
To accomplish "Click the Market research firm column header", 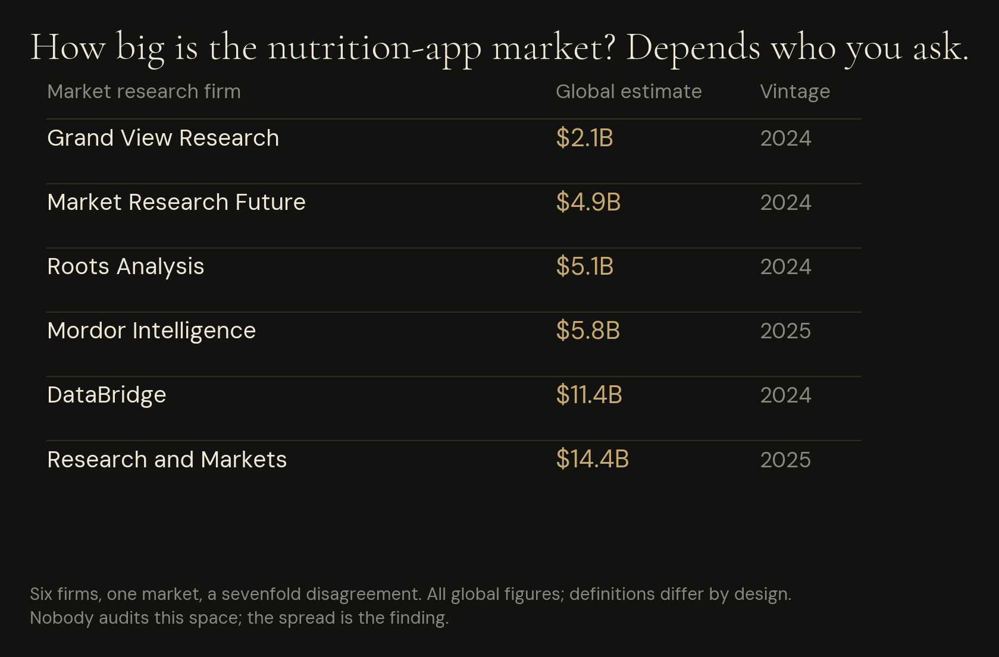I will (x=144, y=92).
